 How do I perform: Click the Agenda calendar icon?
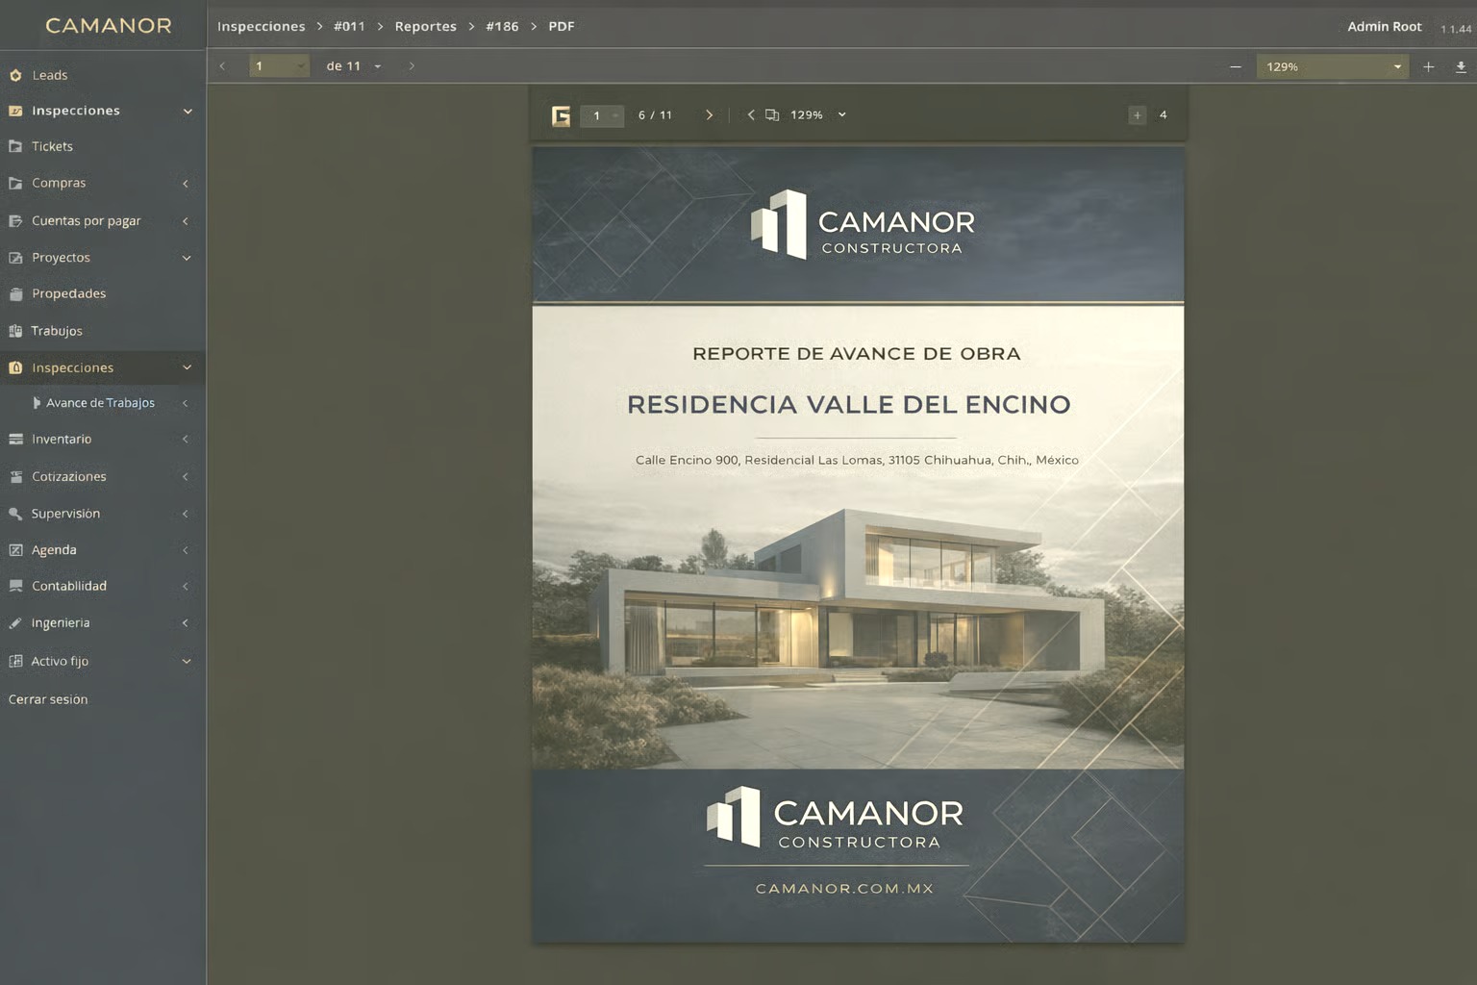coord(15,550)
